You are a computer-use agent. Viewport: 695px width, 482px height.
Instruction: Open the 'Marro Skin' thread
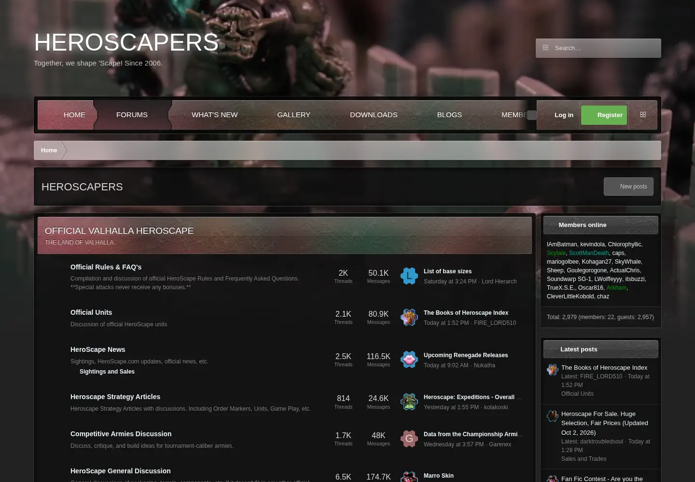439,476
